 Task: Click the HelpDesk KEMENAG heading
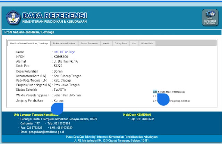[137, 115]
